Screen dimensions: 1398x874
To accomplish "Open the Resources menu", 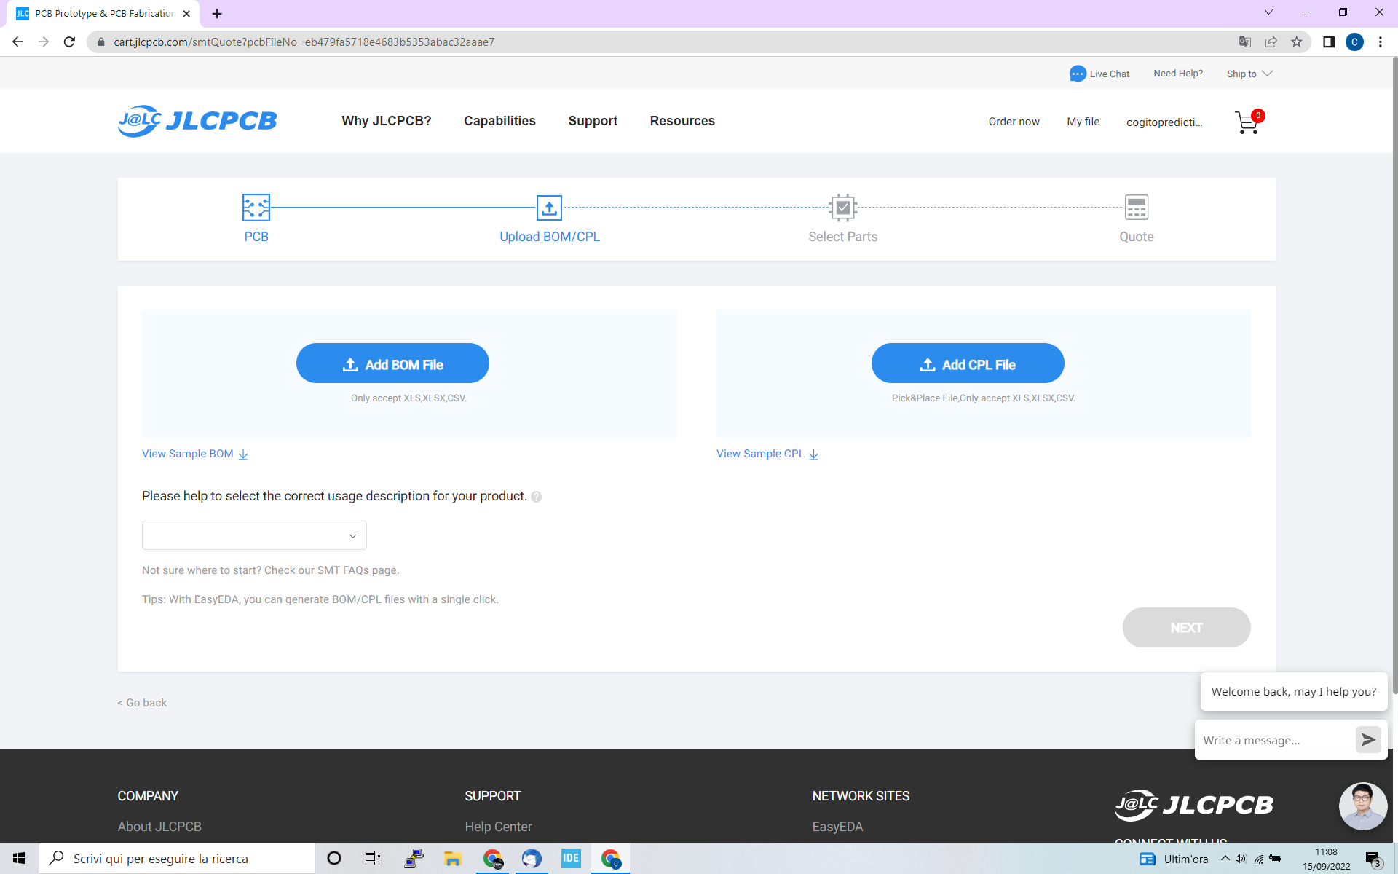I will (682, 121).
